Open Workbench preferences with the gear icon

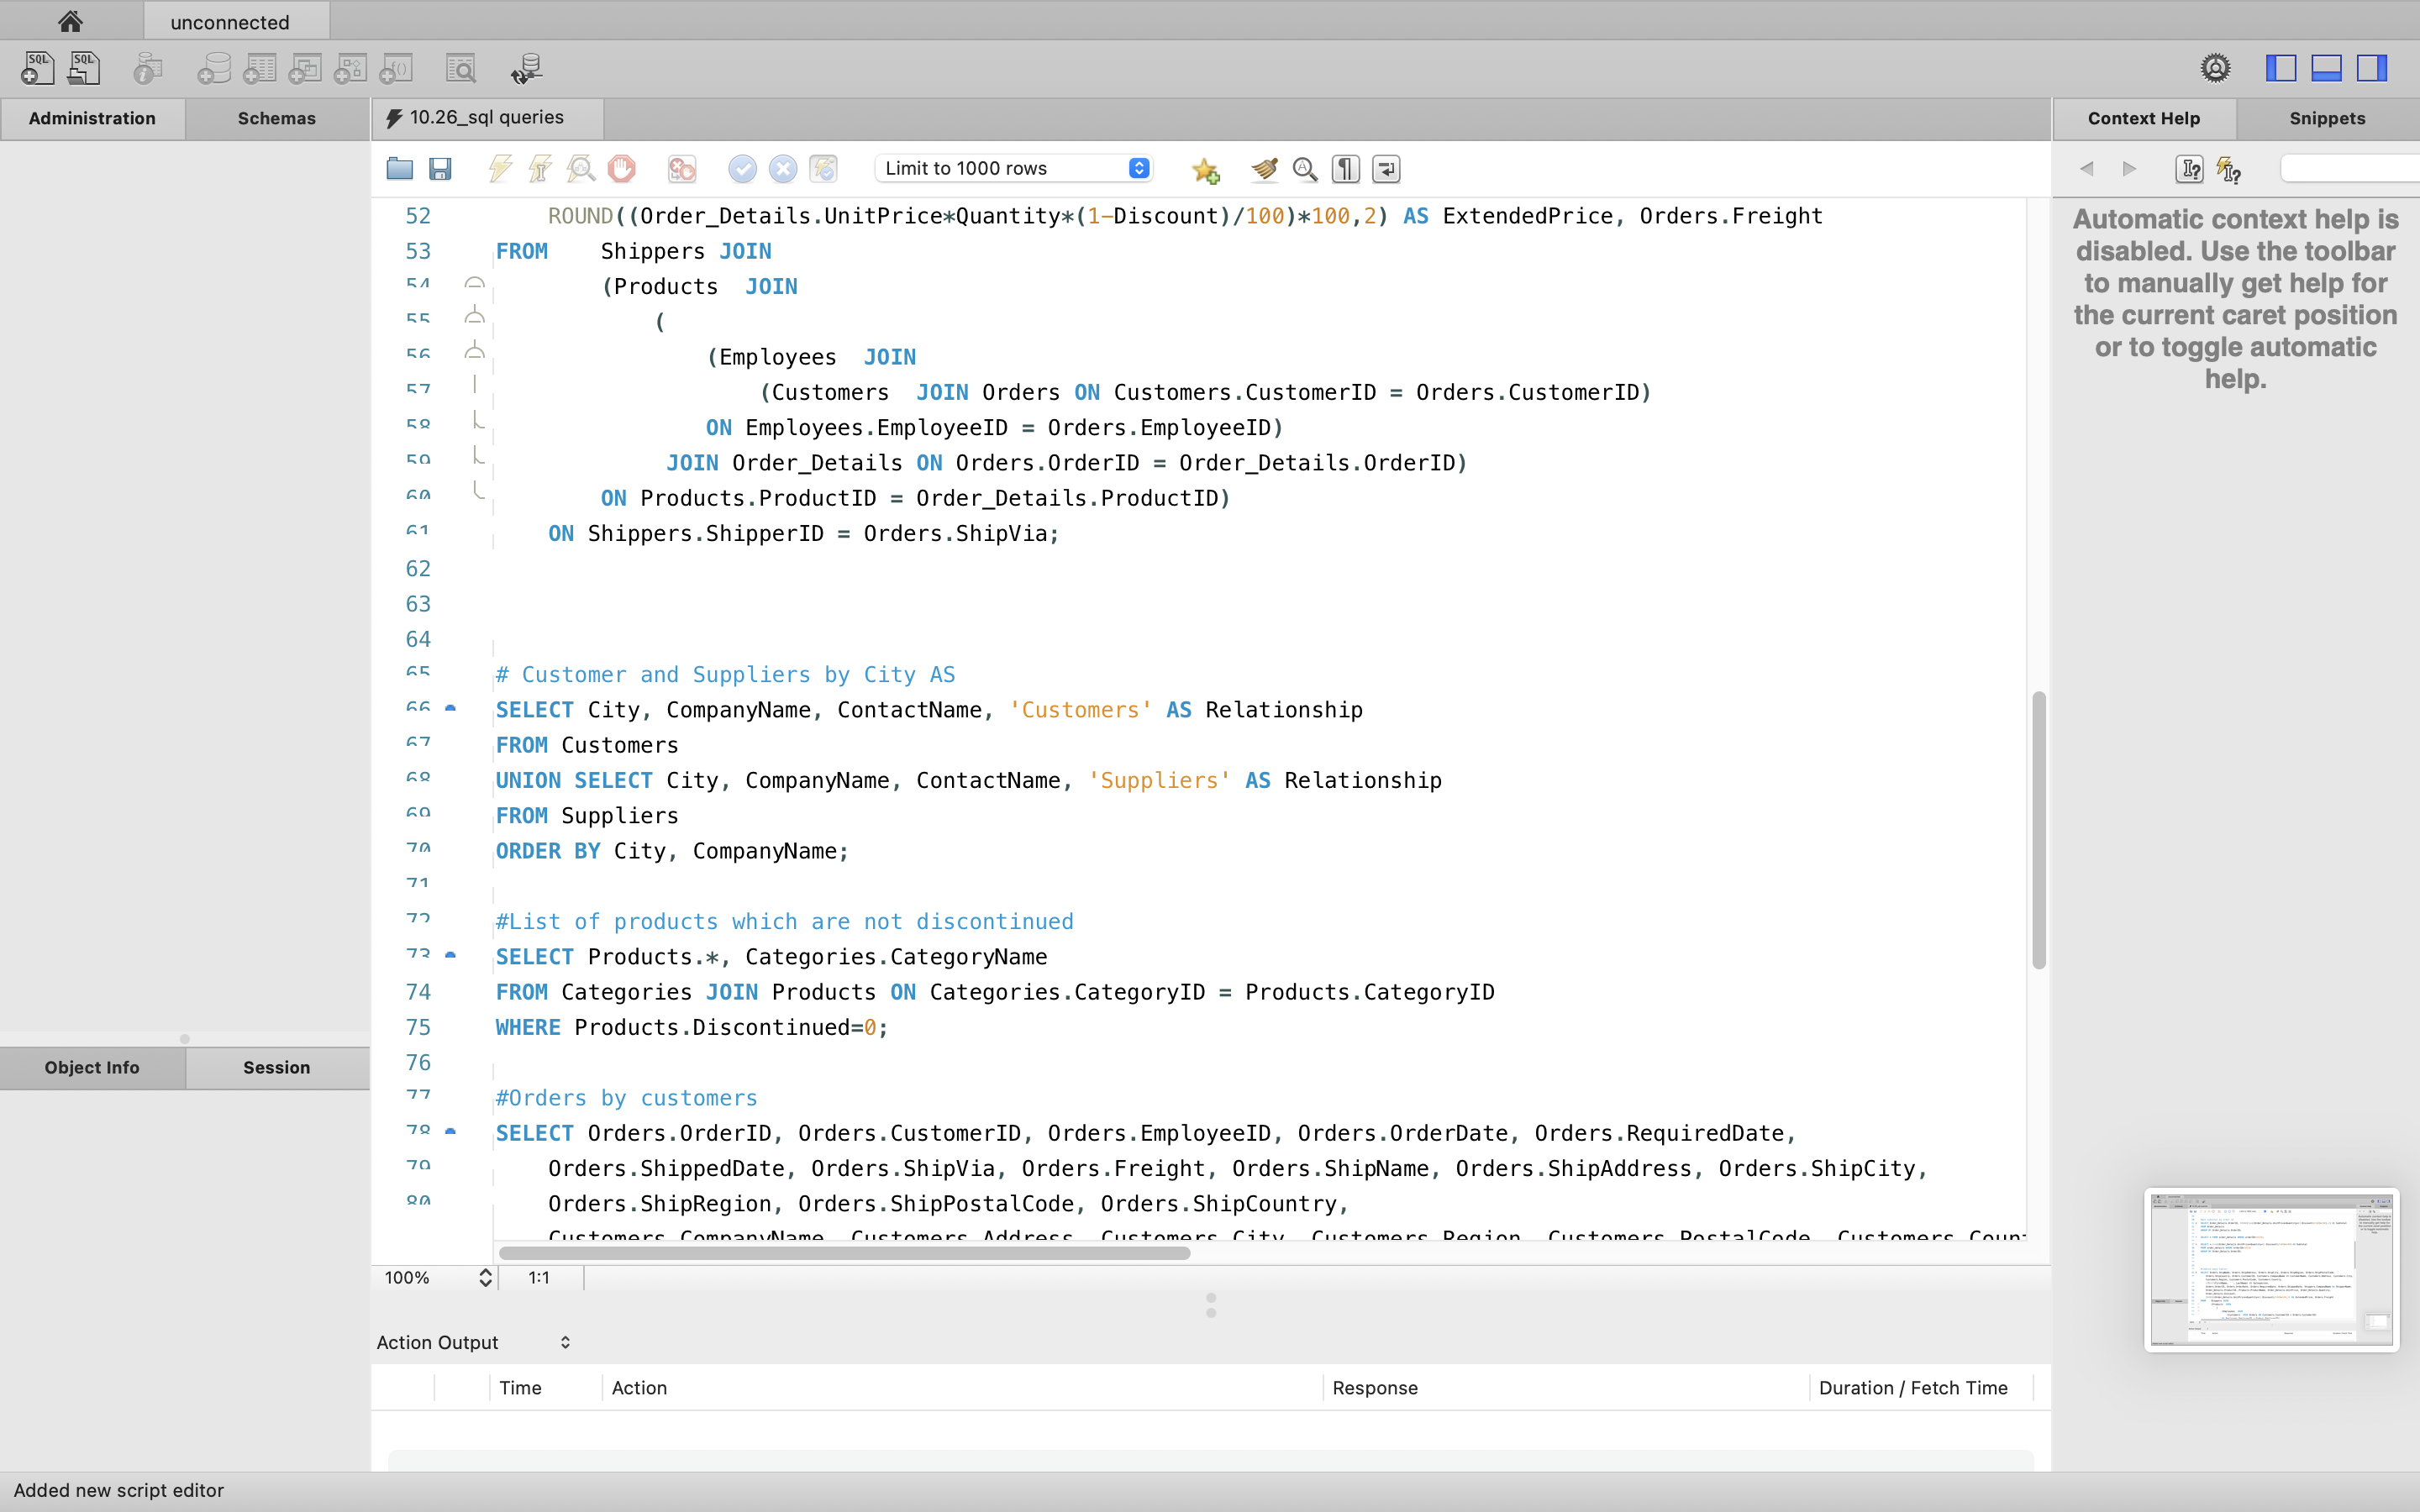2215,67
